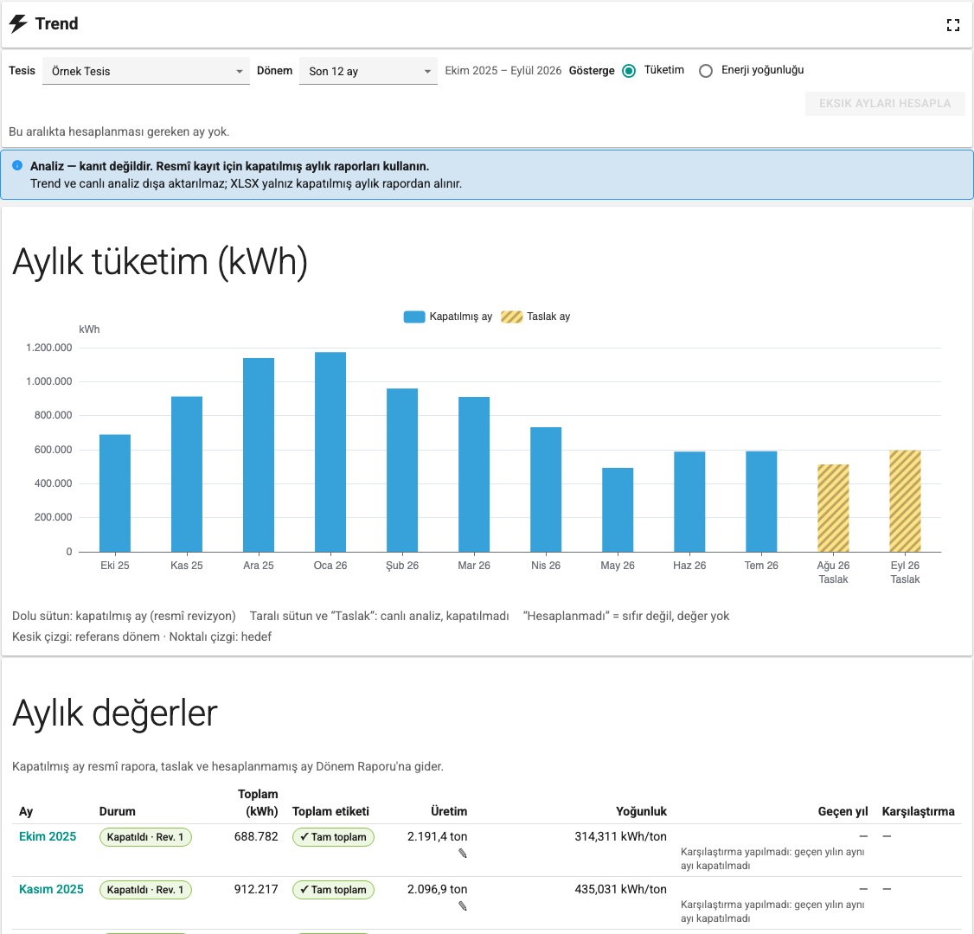
Task: Click the Yoğunluk column header
Action: coord(641,812)
